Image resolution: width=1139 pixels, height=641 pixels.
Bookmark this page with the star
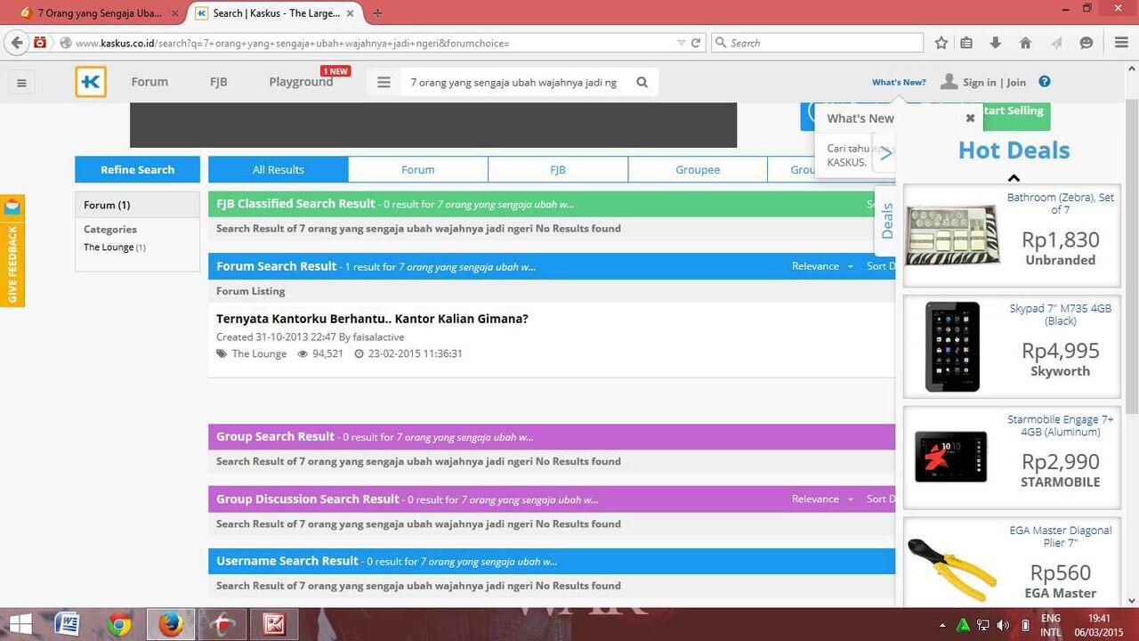point(941,42)
